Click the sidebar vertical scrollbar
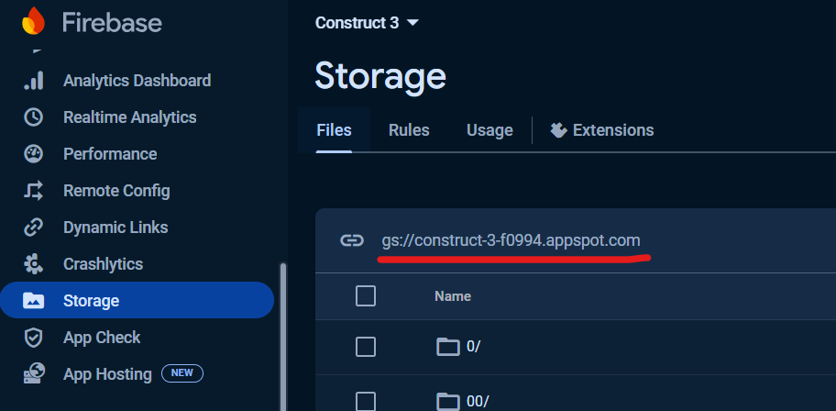This screenshot has width=836, height=411. [x=283, y=330]
